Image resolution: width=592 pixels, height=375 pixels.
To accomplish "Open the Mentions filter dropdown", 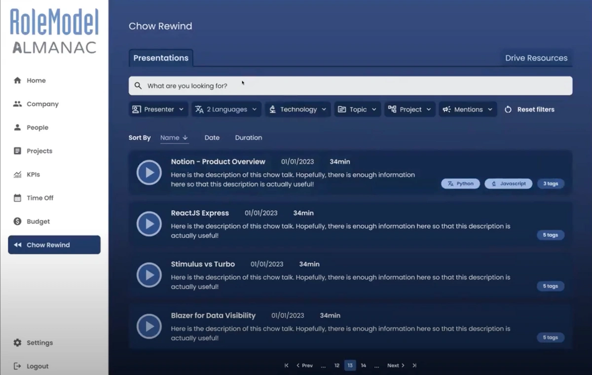I will click(468, 109).
